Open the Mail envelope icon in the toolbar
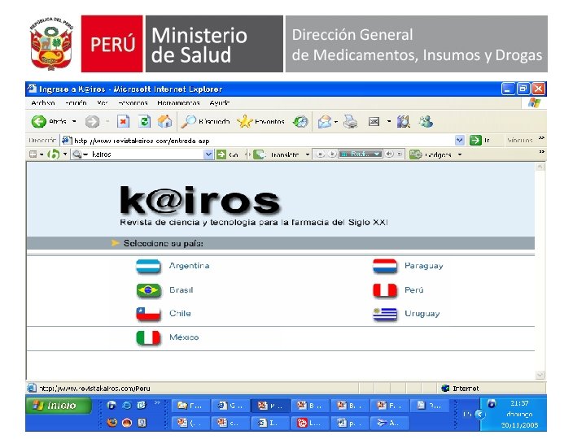 pos(325,122)
